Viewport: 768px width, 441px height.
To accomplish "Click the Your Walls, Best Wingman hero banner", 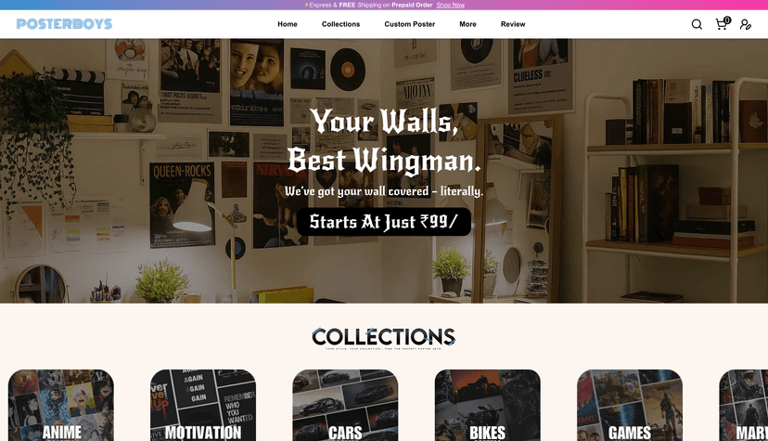I will pyautogui.click(x=384, y=171).
